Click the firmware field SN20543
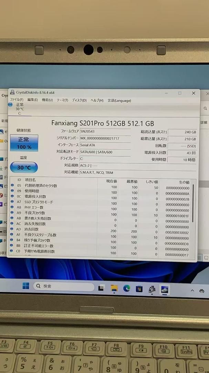 pyautogui.click(x=105, y=131)
